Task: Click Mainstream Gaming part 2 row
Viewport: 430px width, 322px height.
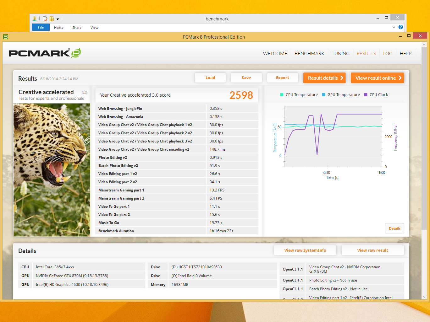Action: 177,198
